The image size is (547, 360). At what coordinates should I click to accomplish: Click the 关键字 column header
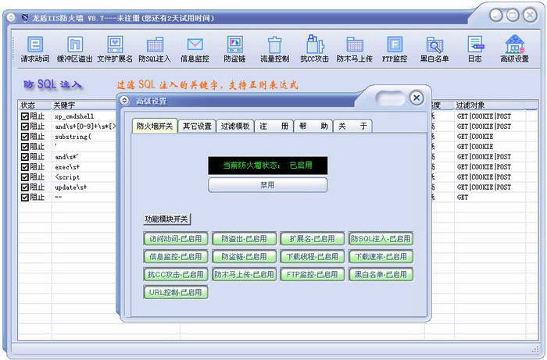coord(84,105)
